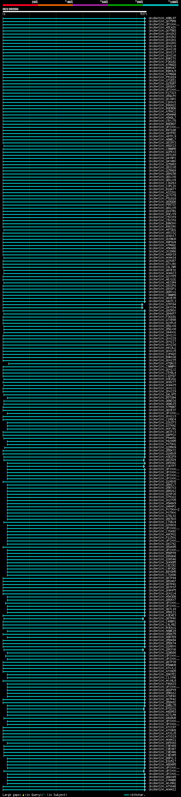Select the UniRef100_A0A4I2 row label
The height and width of the screenshot is (797, 181).
pos(162,790)
